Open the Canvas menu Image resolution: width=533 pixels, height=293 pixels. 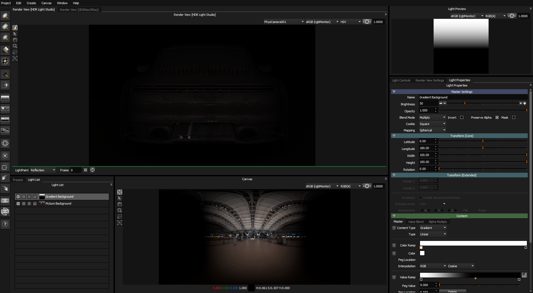[46, 3]
